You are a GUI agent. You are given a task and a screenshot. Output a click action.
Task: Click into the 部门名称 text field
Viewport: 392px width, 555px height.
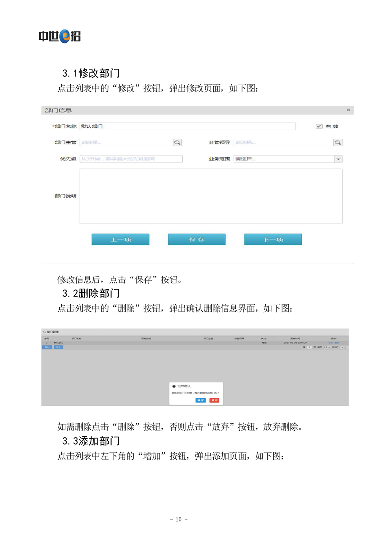pyautogui.click(x=187, y=126)
